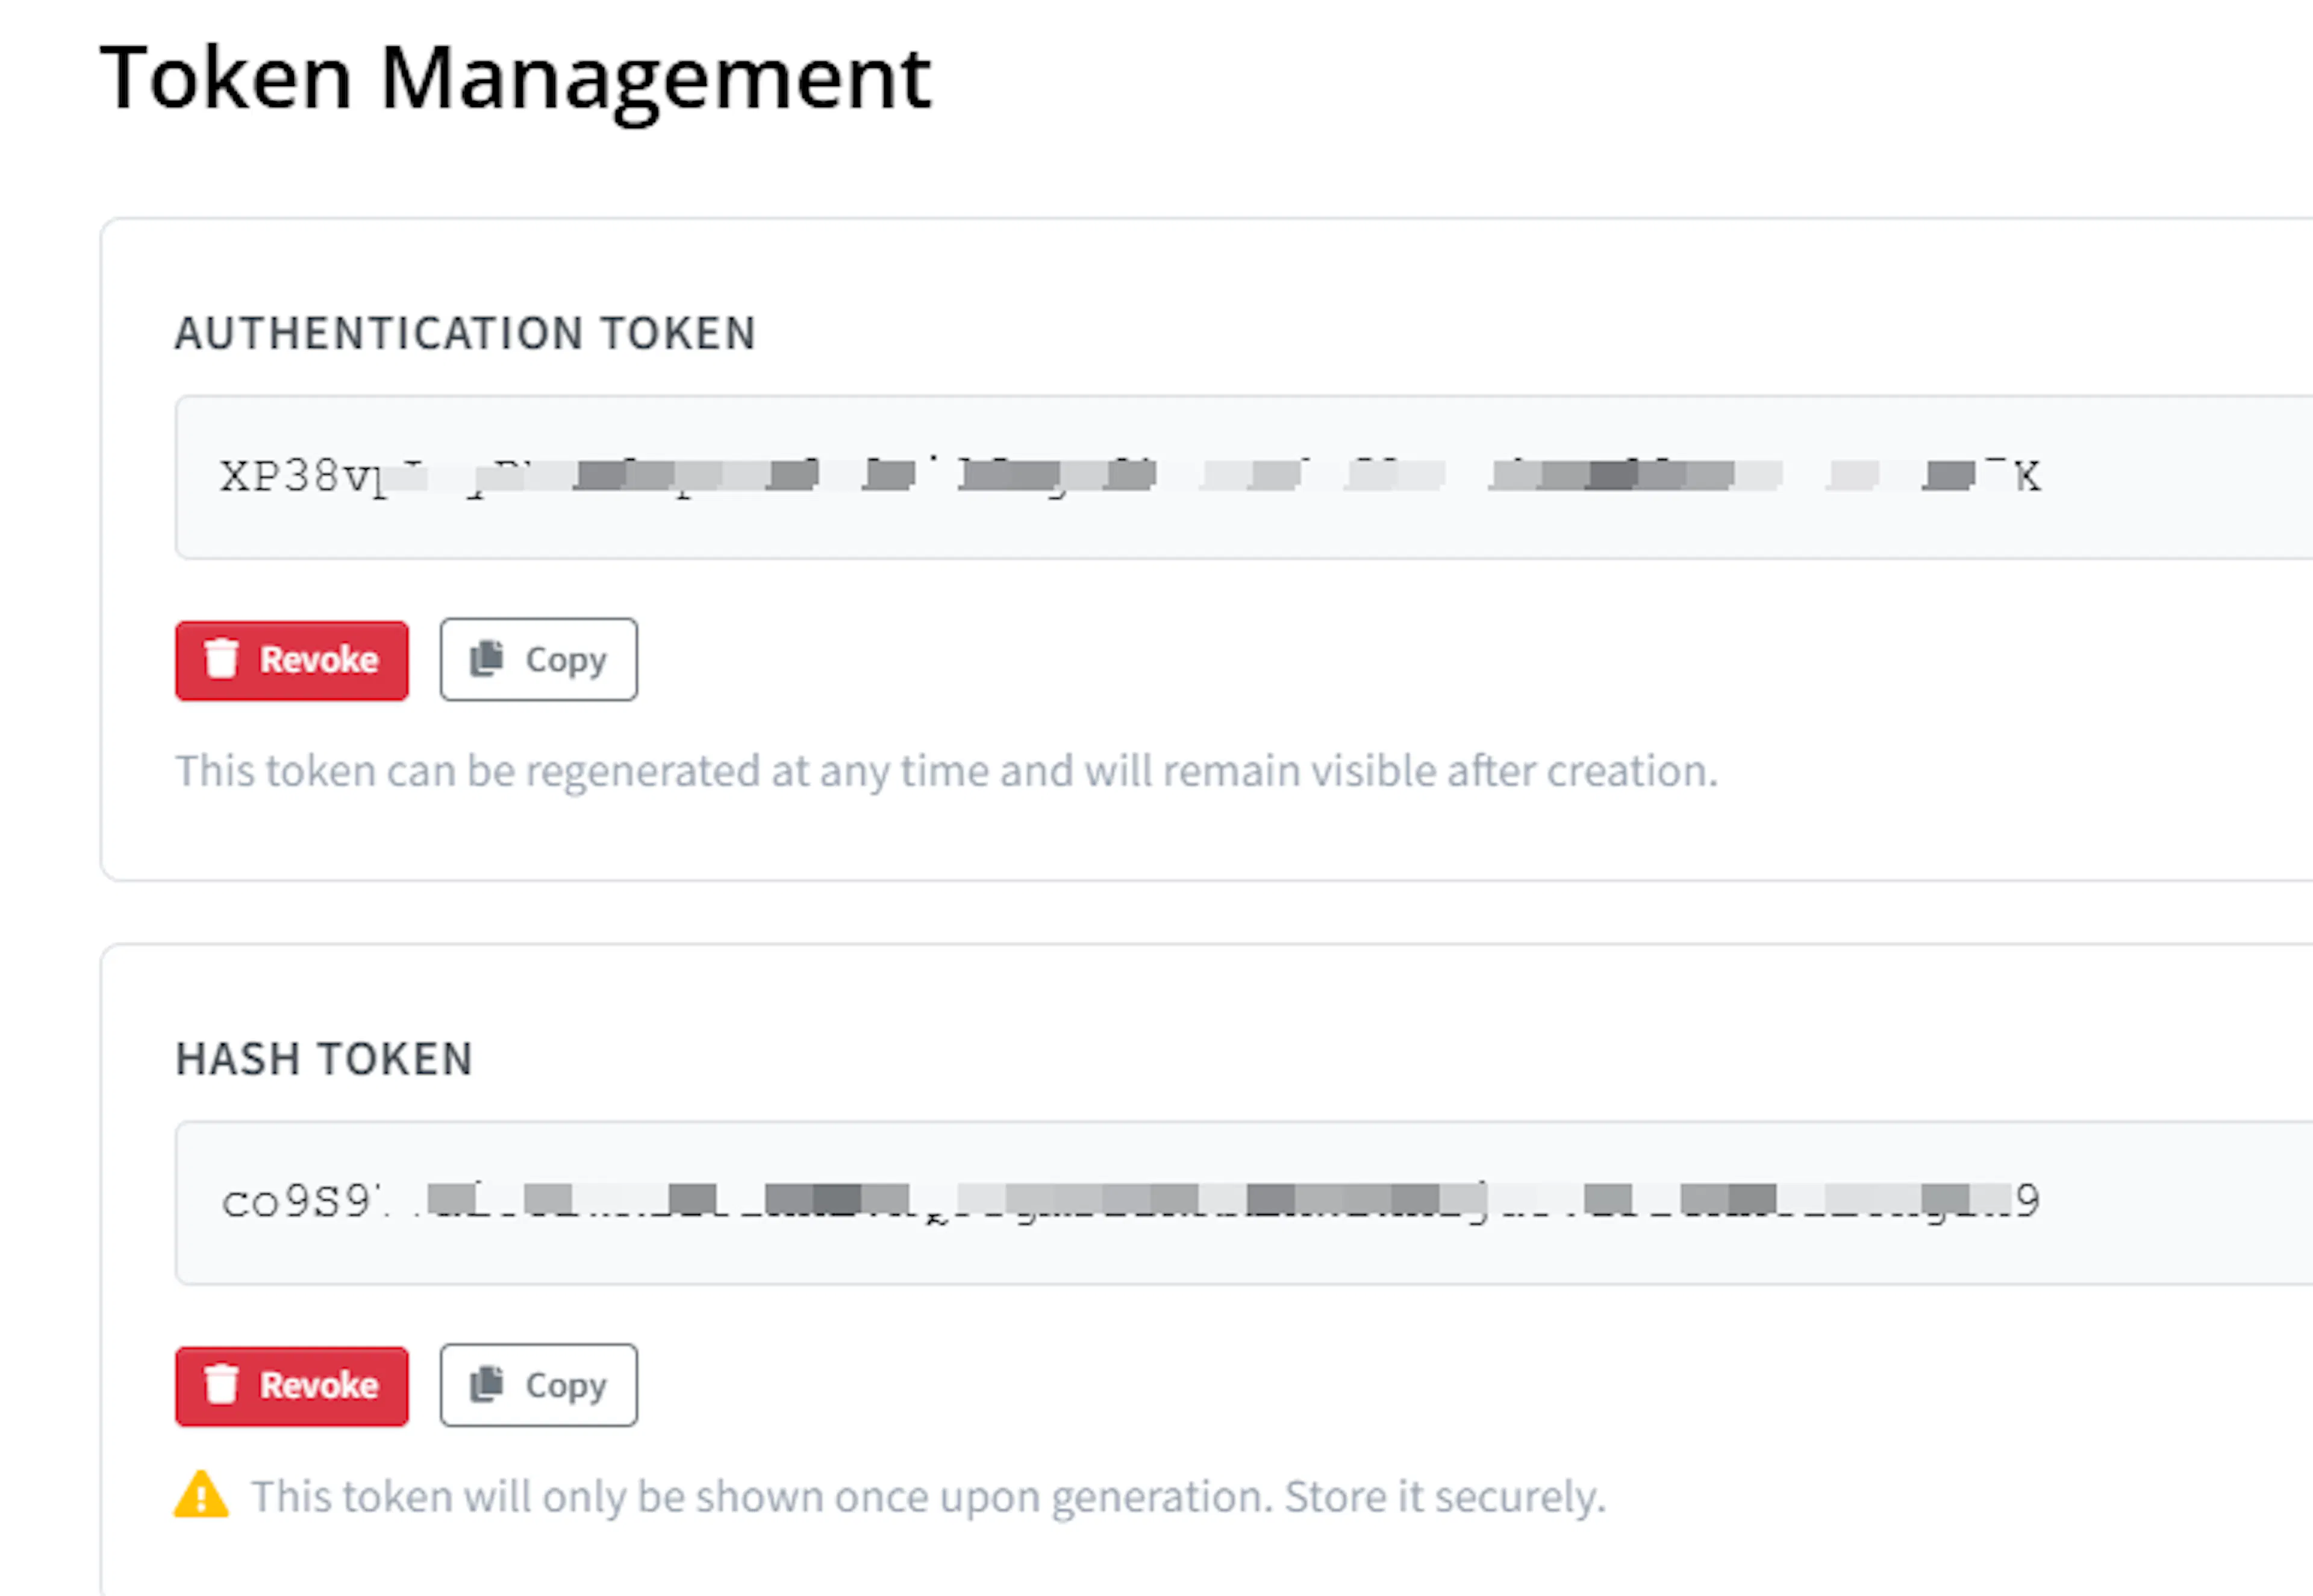Click clipboard icon on hash token Copy
The height and width of the screenshot is (1596, 2313).
click(x=487, y=1385)
